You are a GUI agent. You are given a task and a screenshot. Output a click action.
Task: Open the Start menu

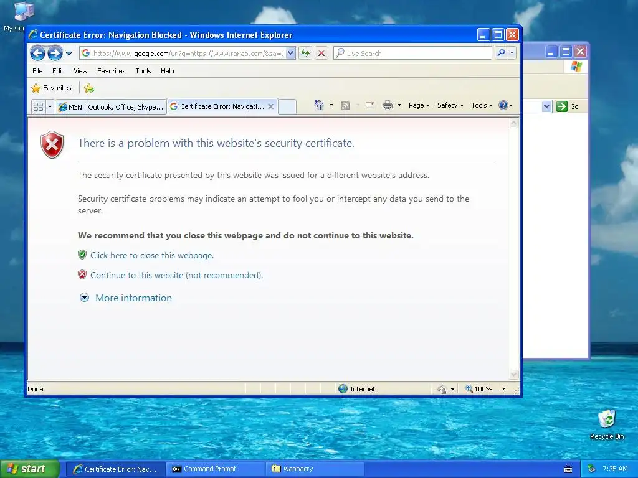click(30, 469)
